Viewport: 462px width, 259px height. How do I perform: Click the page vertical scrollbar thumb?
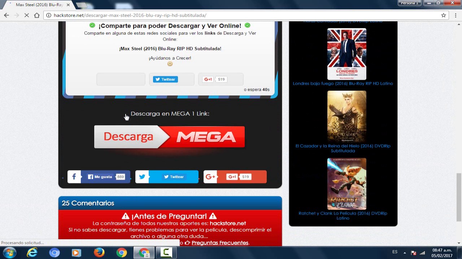(x=459, y=197)
